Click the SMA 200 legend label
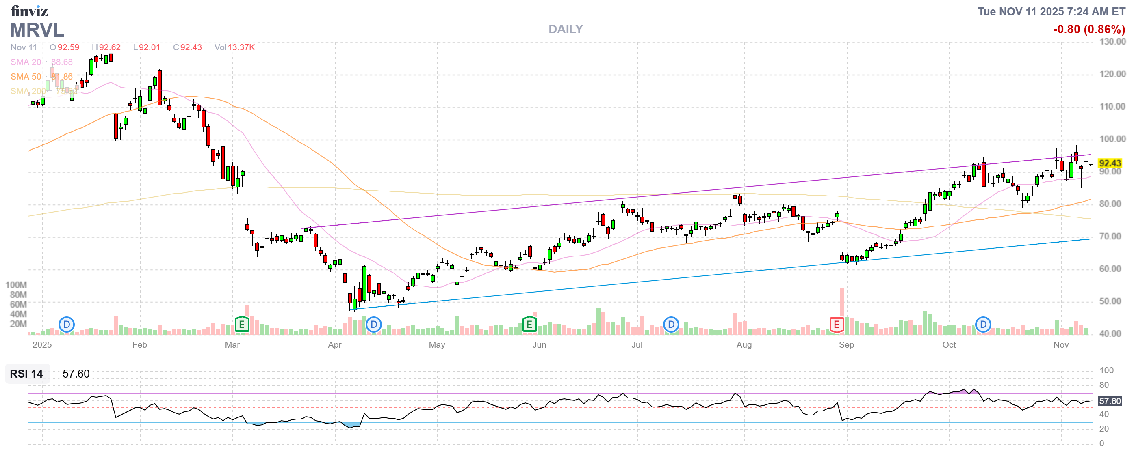The width and height of the screenshot is (1136, 456). (x=28, y=91)
